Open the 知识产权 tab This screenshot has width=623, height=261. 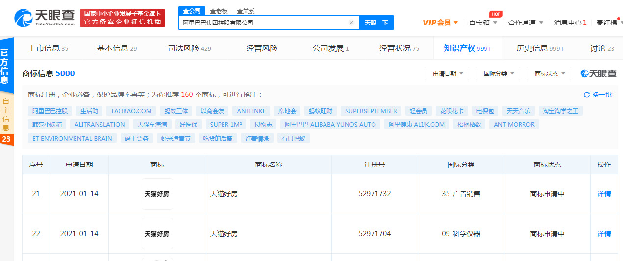468,48
